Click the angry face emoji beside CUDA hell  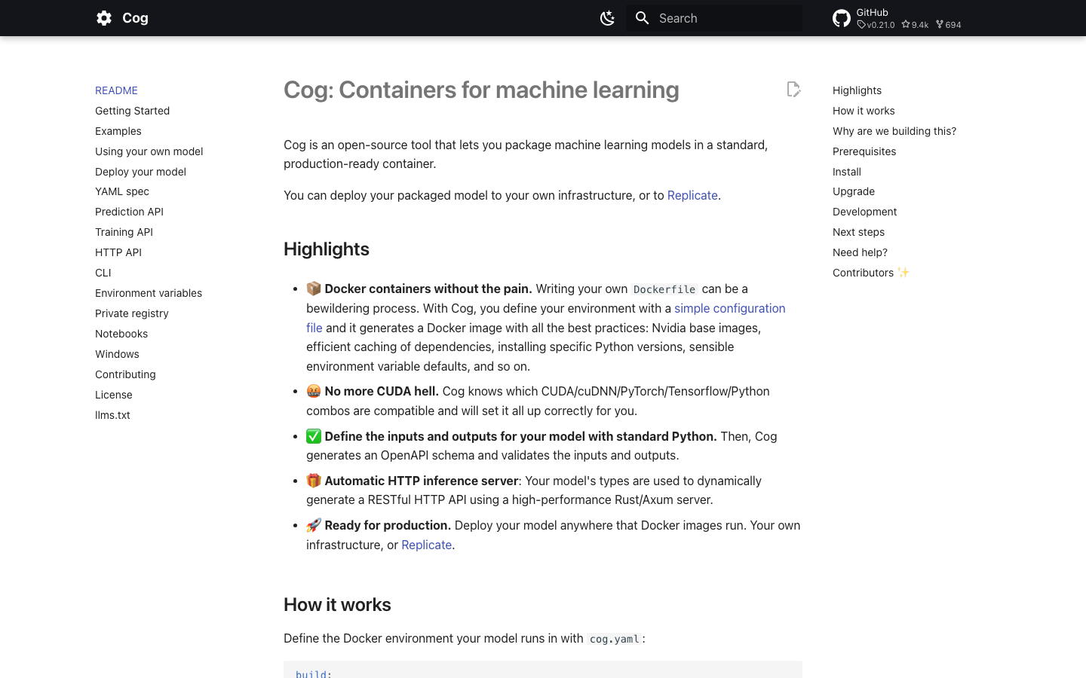[x=314, y=391]
